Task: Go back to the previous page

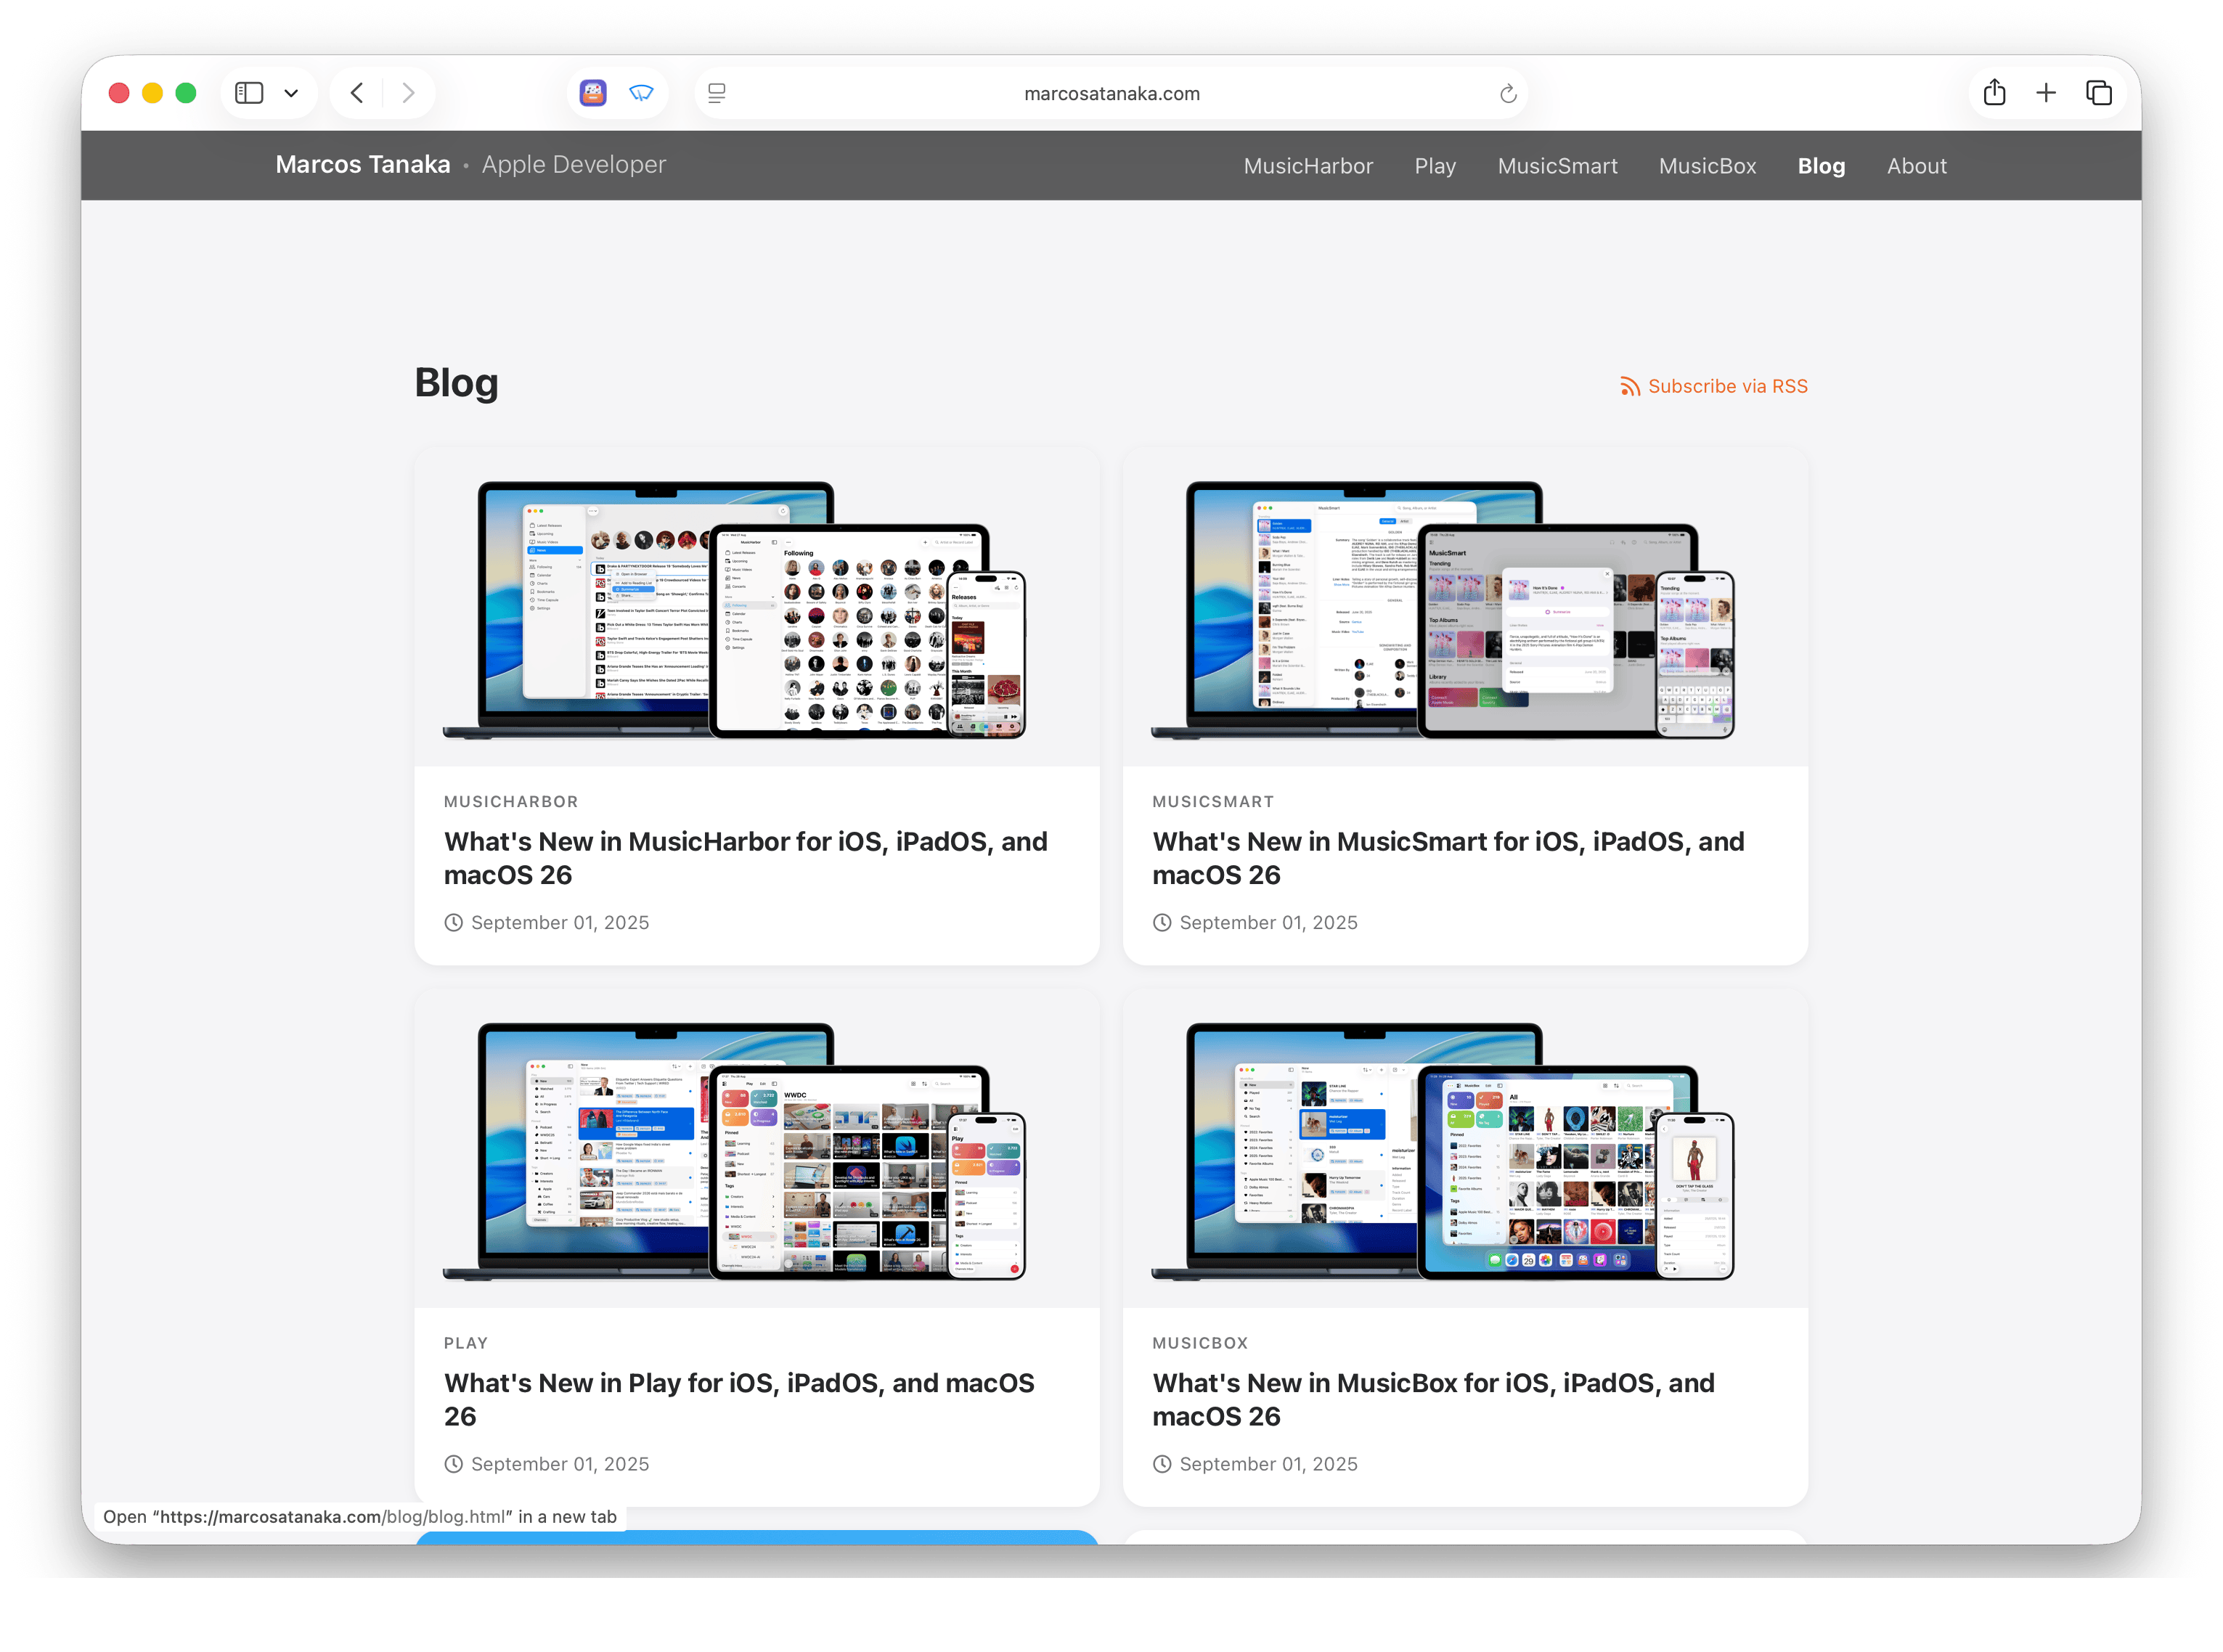Action: pyautogui.click(x=357, y=93)
